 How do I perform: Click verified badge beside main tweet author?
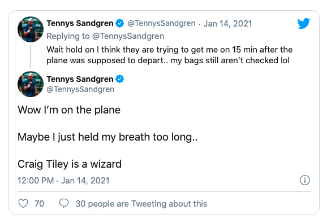pos(120,79)
